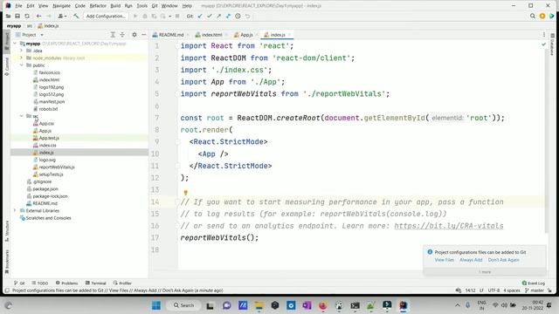
Task: Click the editor tabs more options icon
Action: point(544,35)
